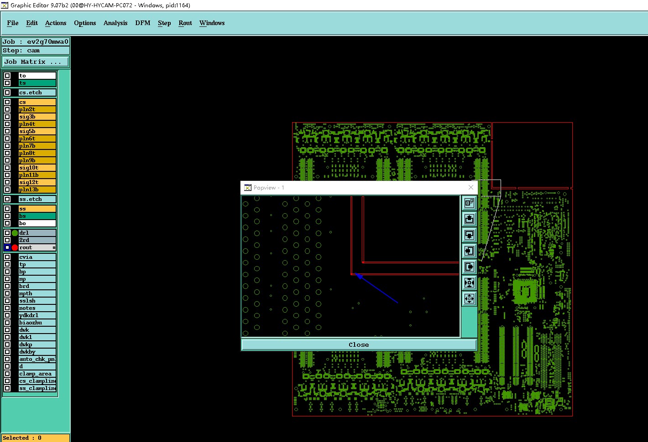Select the sslsh layer row
Screen dimensions: 648x442
(37, 301)
